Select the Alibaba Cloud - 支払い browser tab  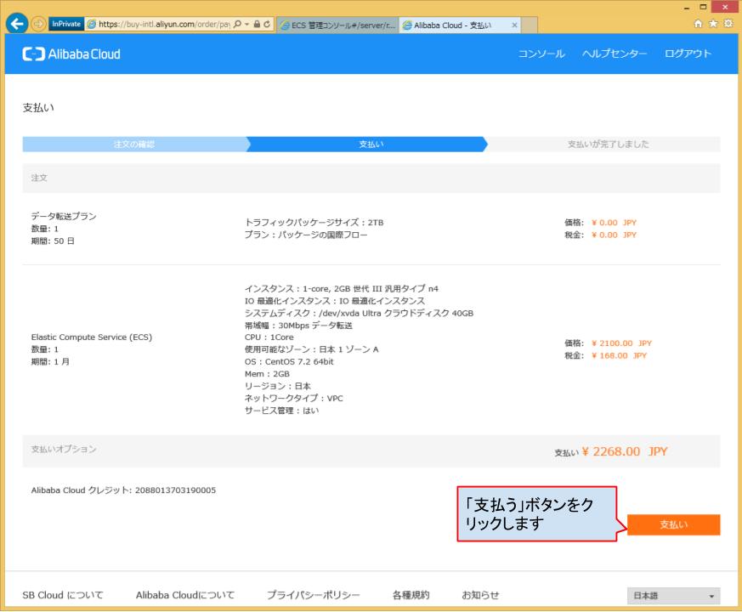(460, 25)
